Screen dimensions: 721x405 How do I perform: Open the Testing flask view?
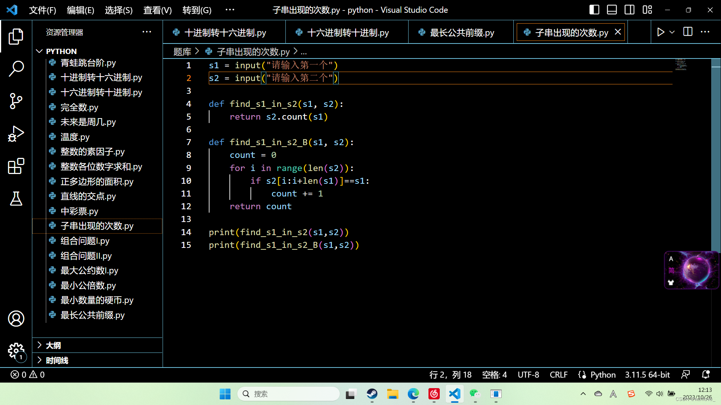[16, 198]
